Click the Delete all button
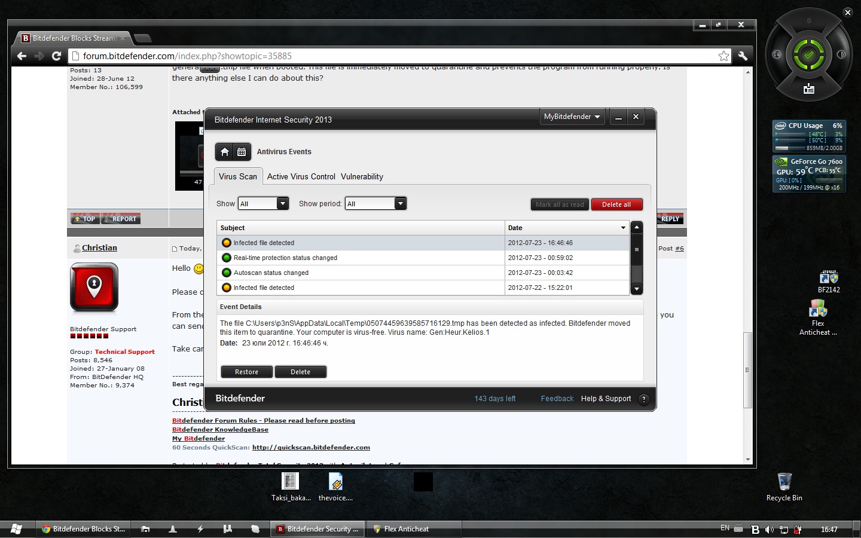The image size is (861, 538). tap(616, 204)
